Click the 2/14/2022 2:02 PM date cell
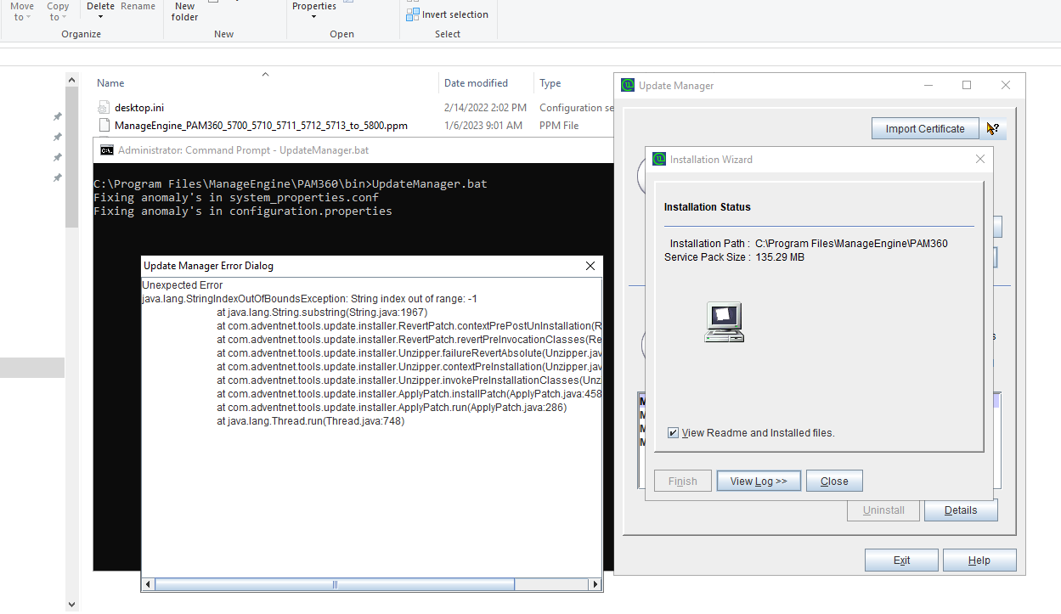 [x=485, y=108]
